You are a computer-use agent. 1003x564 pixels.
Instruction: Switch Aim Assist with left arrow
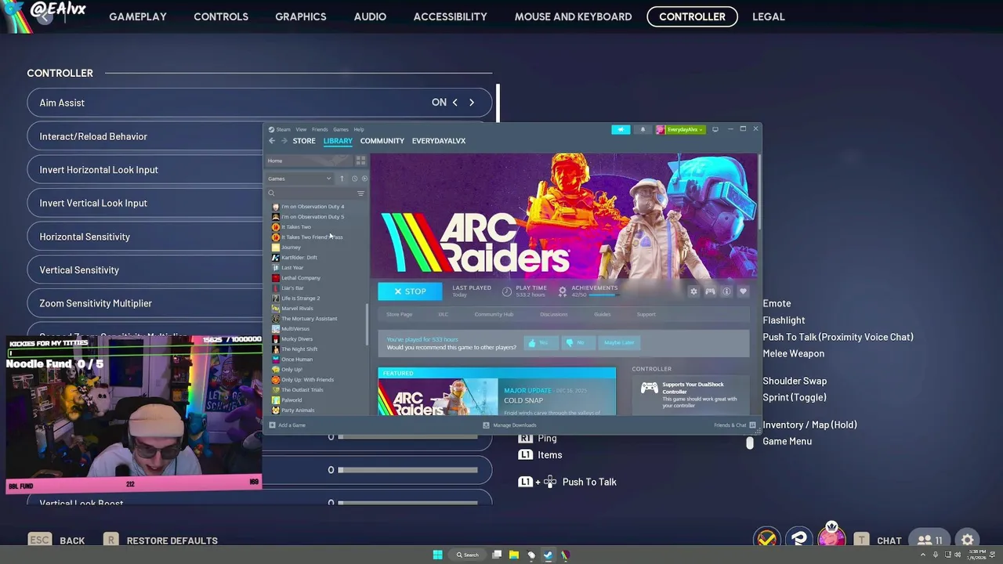[454, 103]
